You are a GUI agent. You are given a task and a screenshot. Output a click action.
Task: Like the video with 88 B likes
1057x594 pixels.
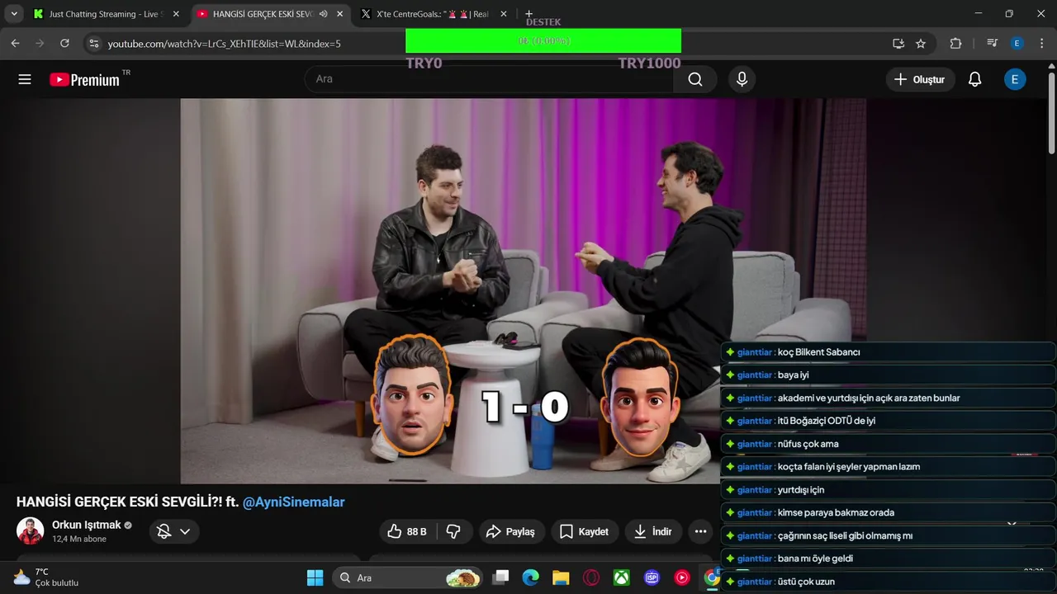click(408, 532)
